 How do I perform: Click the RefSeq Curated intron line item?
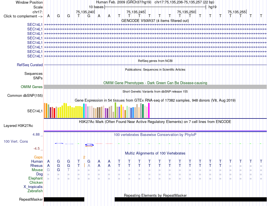pos(155,65)
